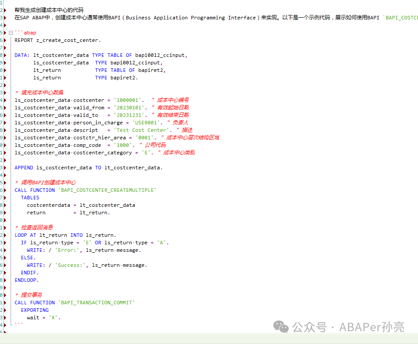The image size is (418, 344).
Task: Click the red marker beside ```abap line
Action: (x=5, y=33)
